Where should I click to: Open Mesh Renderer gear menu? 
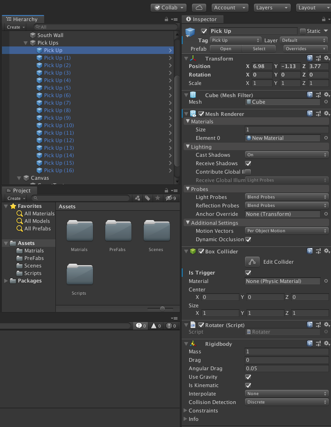click(x=326, y=114)
